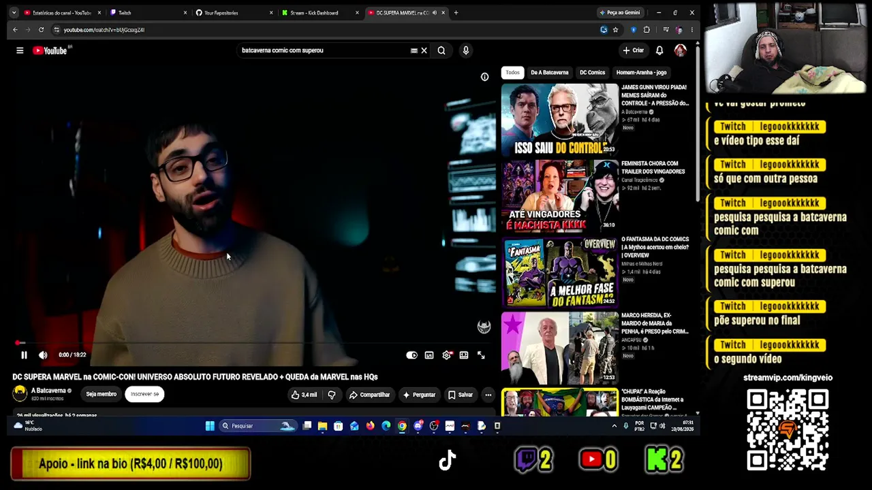
Task: Open YouTube notifications bell
Action: point(659,50)
